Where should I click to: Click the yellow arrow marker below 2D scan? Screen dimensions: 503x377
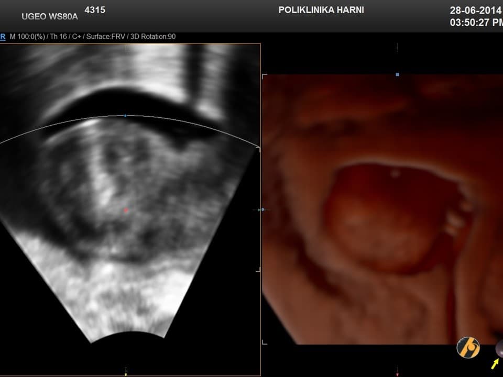pos(125,374)
